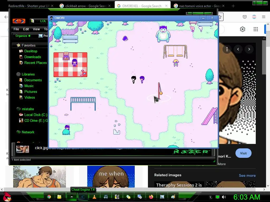Screen dimensions: 270x202
Task: Minimize the OMORI game window
Action: pos(203,18)
